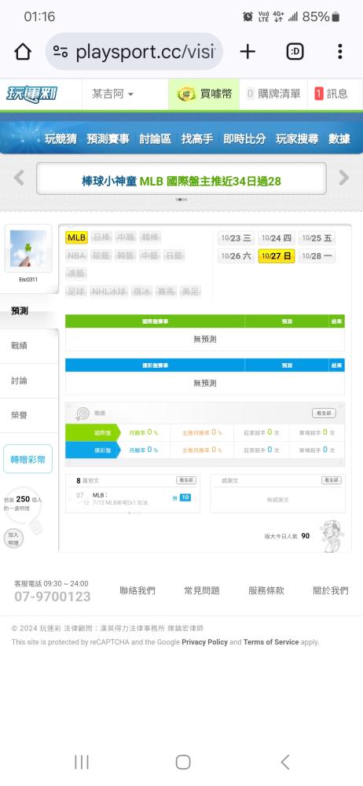The height and width of the screenshot is (786, 363).
Task: Open the Terms of Service link
Action: click(271, 642)
